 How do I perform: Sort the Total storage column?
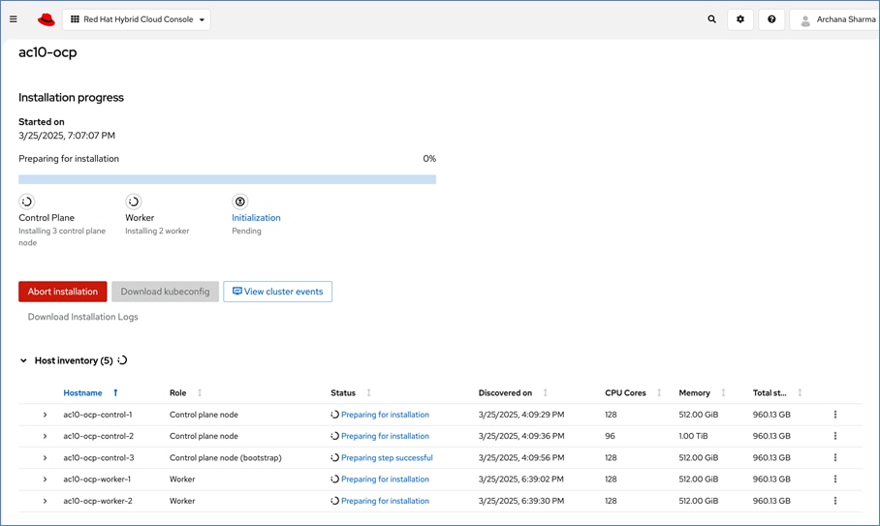point(800,392)
